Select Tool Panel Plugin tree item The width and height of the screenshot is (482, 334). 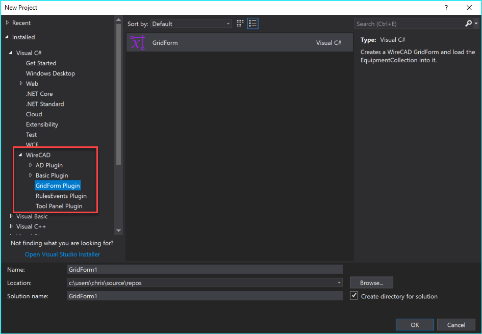[59, 206]
